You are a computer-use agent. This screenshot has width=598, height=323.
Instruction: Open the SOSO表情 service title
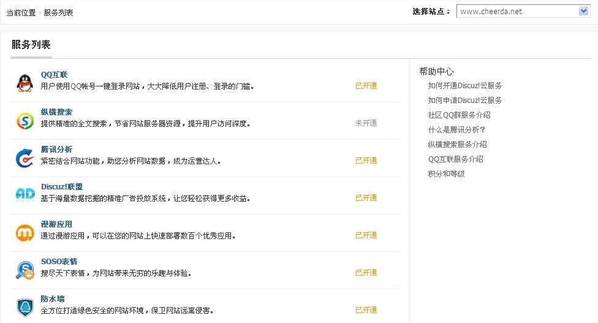[59, 262]
